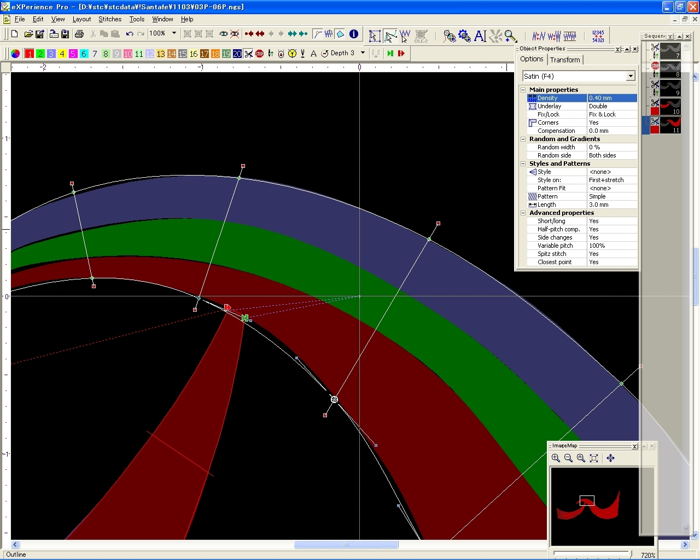Viewport: 700px width, 560px height.
Task: Select the Density property row
Action: coord(582,98)
